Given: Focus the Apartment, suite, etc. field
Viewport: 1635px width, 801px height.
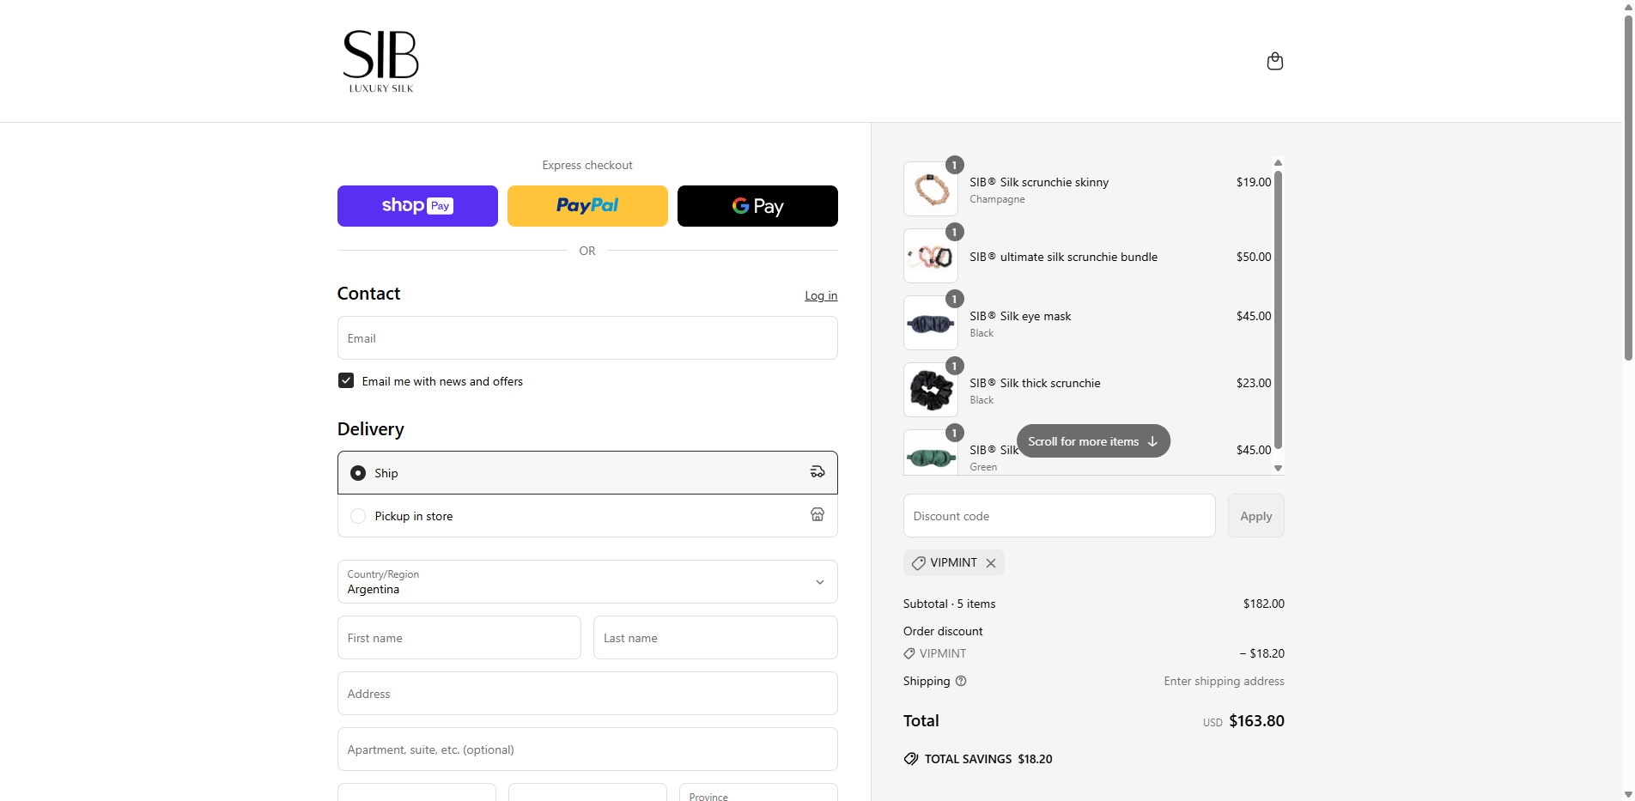Looking at the screenshot, I should pos(587,749).
